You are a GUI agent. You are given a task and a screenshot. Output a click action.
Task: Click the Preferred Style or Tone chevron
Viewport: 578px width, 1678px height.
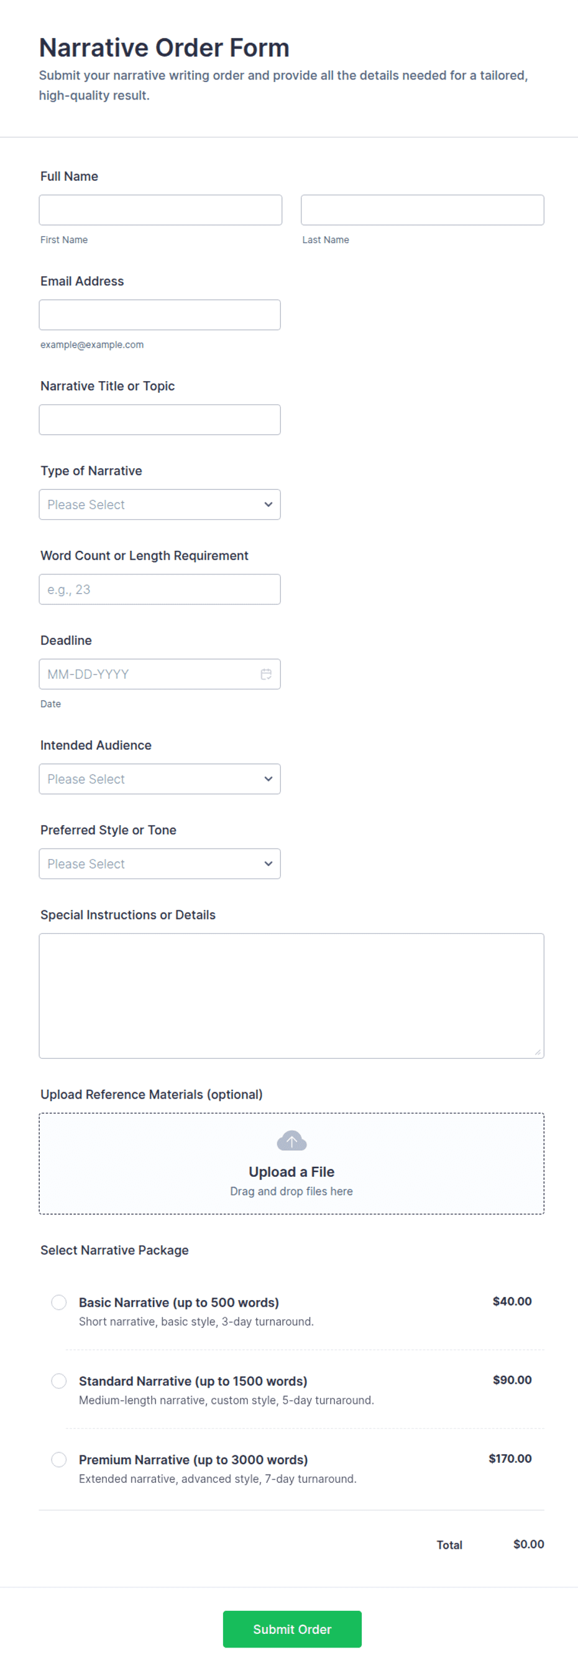click(268, 864)
